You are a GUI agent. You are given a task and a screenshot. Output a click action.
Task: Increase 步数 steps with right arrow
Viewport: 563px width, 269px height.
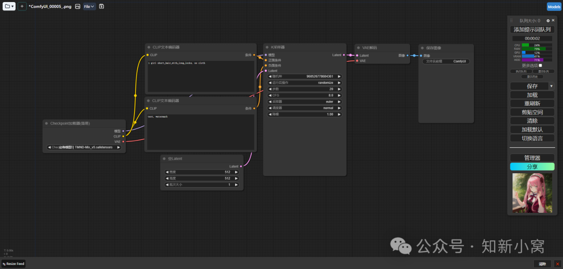coord(339,89)
